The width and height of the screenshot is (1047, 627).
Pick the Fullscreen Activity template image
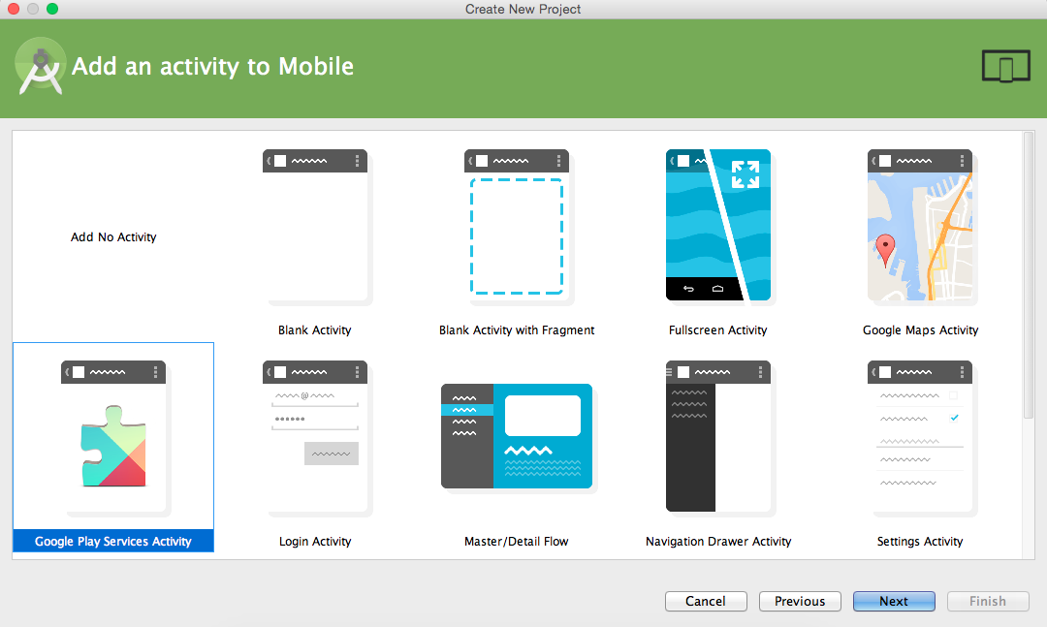pyautogui.click(x=718, y=225)
